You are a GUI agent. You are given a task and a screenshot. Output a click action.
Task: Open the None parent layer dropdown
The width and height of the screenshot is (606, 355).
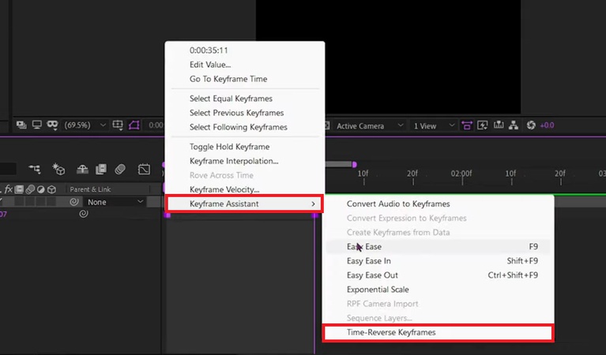(x=115, y=202)
